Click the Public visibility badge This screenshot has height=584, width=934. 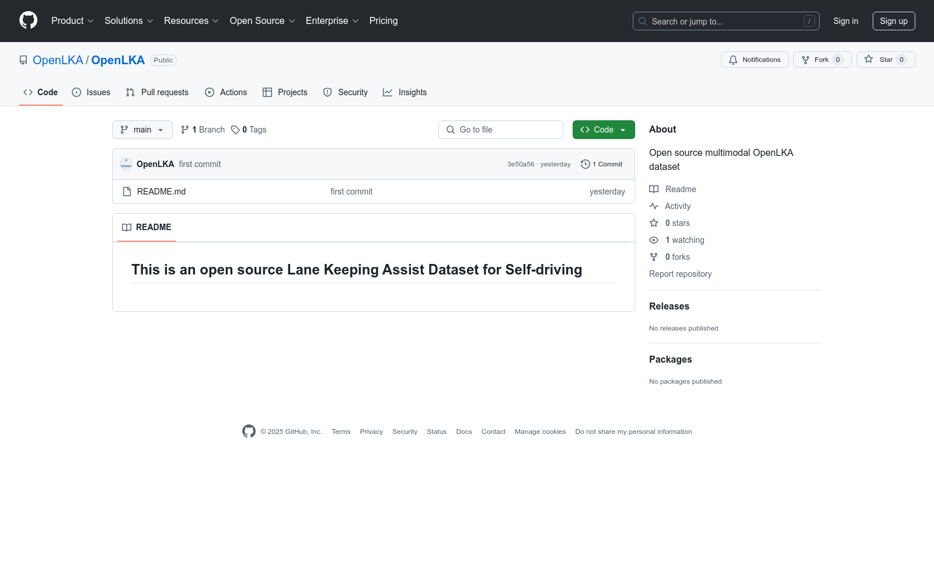coord(163,60)
